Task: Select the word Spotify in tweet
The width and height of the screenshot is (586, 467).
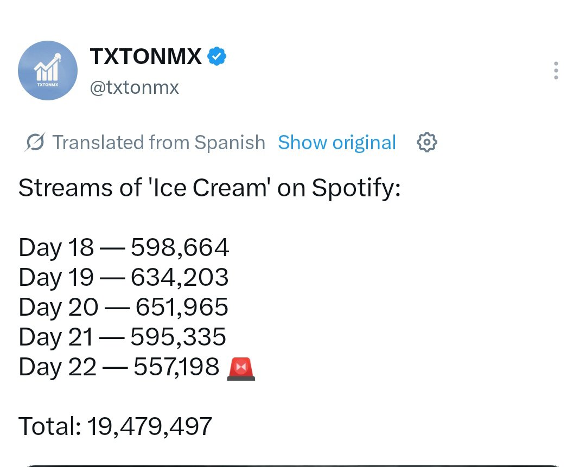Action: click(x=356, y=188)
